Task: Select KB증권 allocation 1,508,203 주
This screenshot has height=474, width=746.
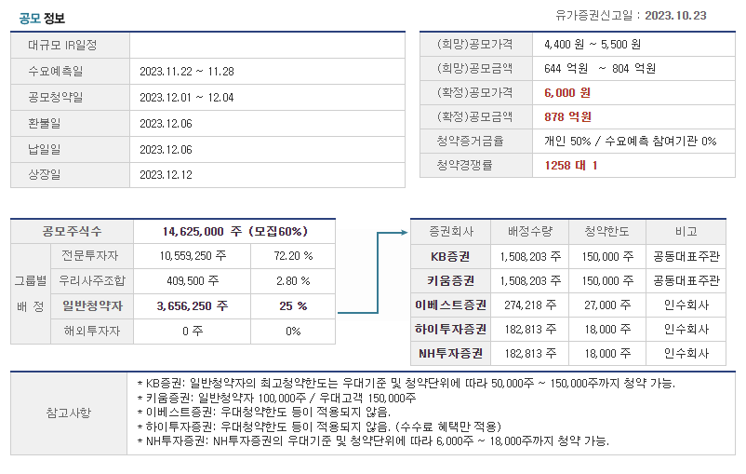Action: [530, 257]
